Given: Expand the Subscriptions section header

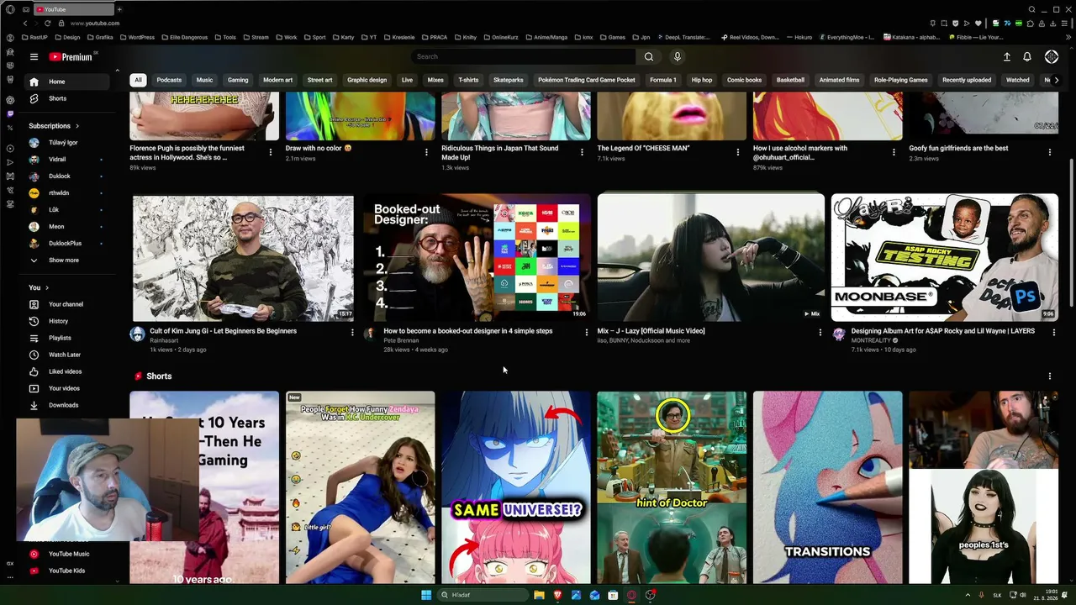Looking at the screenshot, I should pyautogui.click(x=52, y=126).
